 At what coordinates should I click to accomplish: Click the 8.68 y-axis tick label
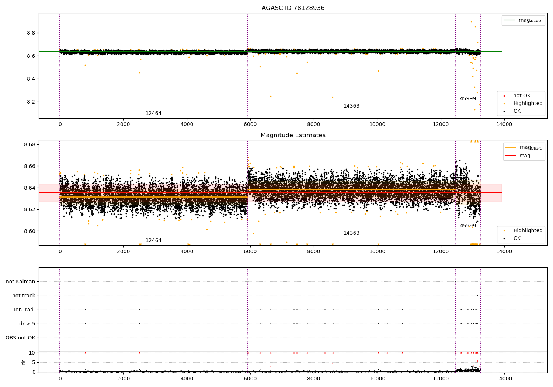tap(29, 144)
